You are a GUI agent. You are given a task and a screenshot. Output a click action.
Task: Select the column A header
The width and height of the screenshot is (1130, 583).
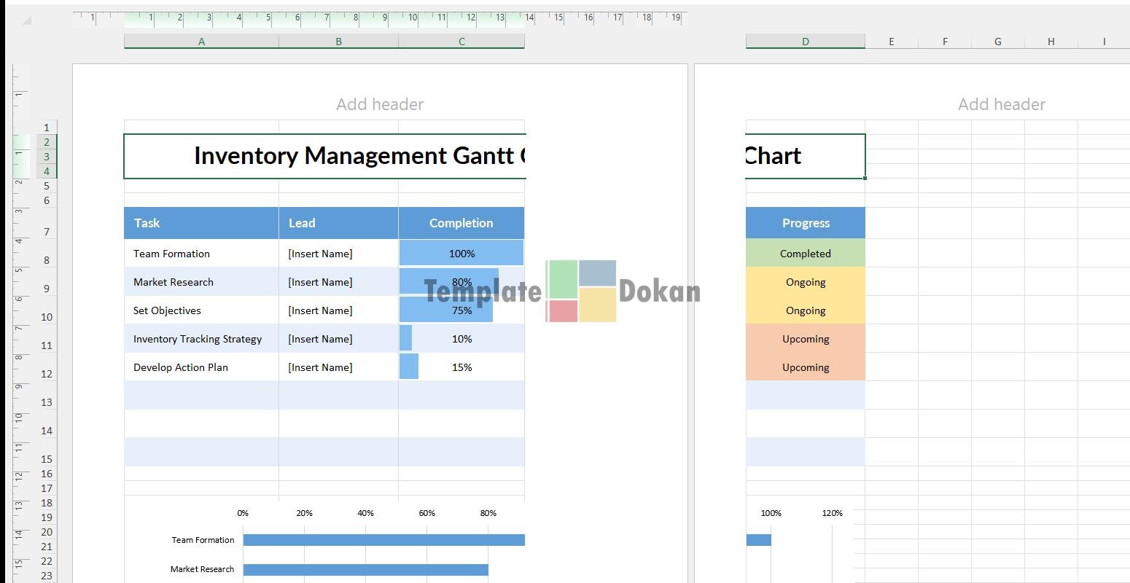[x=201, y=42]
